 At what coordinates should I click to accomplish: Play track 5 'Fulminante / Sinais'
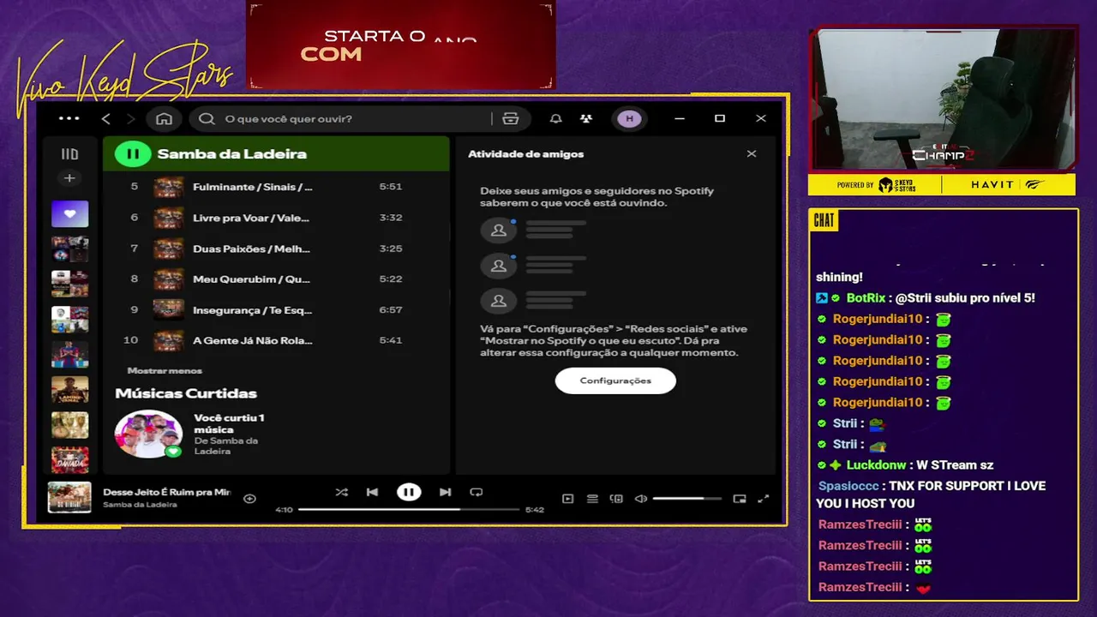(276, 187)
